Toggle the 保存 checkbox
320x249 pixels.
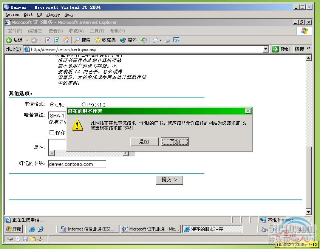[52, 133]
